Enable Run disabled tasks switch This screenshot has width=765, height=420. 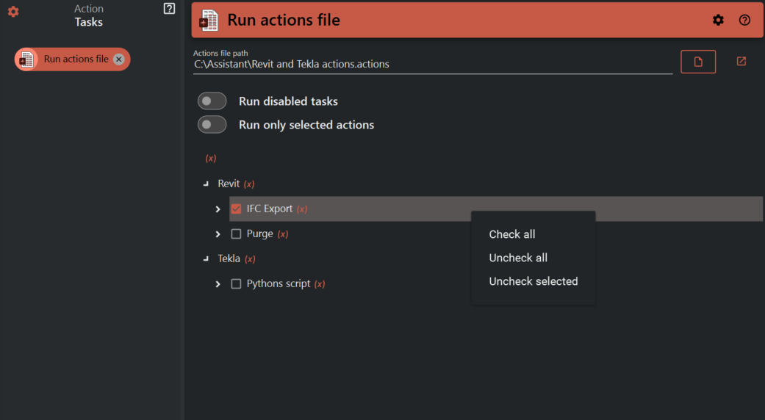point(212,101)
